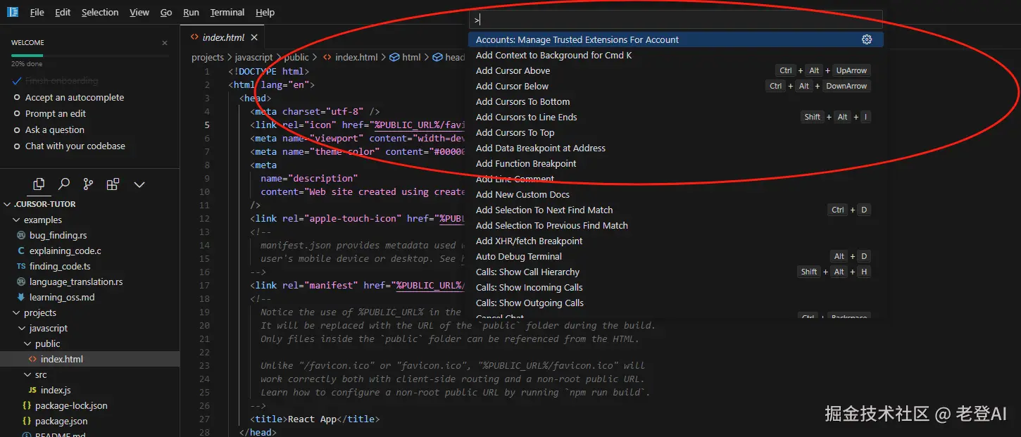The width and height of the screenshot is (1021, 437).
Task: Choose 'Calls: Show Call Hierarchy' command
Action: 676,272
